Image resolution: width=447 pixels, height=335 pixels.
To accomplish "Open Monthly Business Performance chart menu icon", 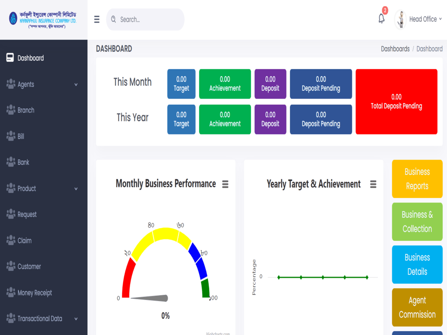I will [225, 184].
